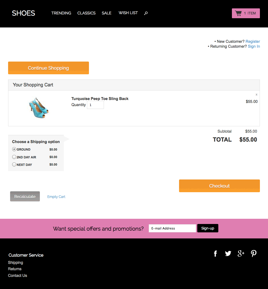This screenshot has height=289, width=268.
Task: Select Ground shipping option
Action: (14, 149)
